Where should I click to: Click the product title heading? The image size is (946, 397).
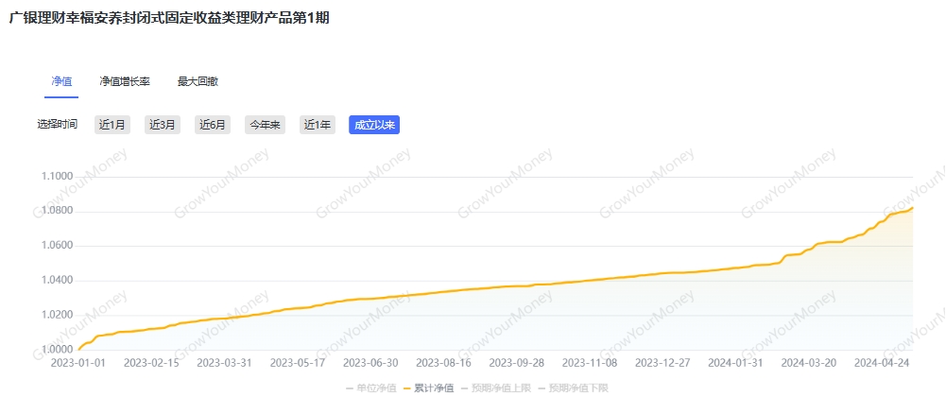169,18
